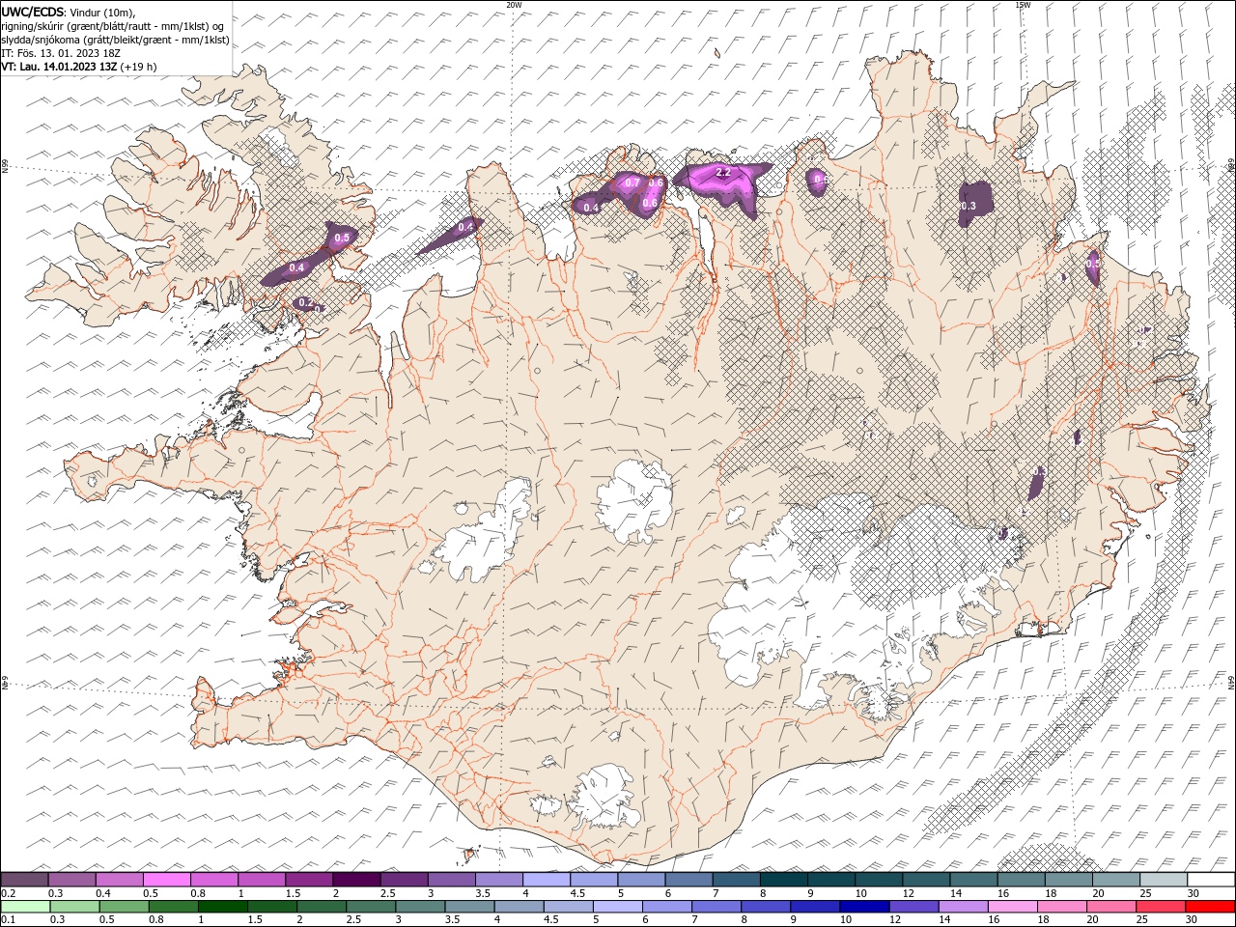
Task: Pick the white swatch after 30
Action: pyautogui.click(x=1211, y=880)
